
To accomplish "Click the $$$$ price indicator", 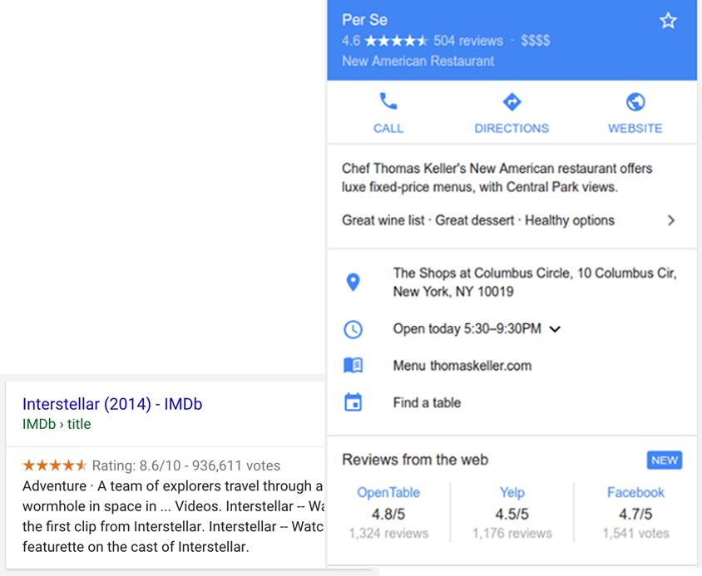I will click(x=535, y=41).
